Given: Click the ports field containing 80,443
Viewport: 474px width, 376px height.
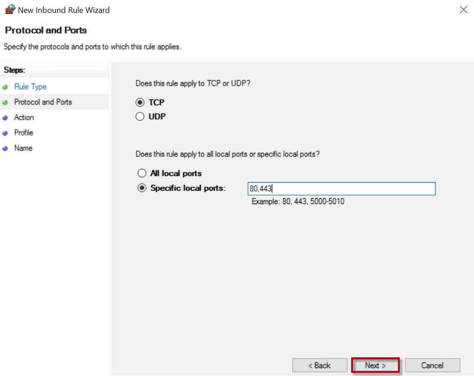Looking at the screenshot, I should [x=341, y=189].
